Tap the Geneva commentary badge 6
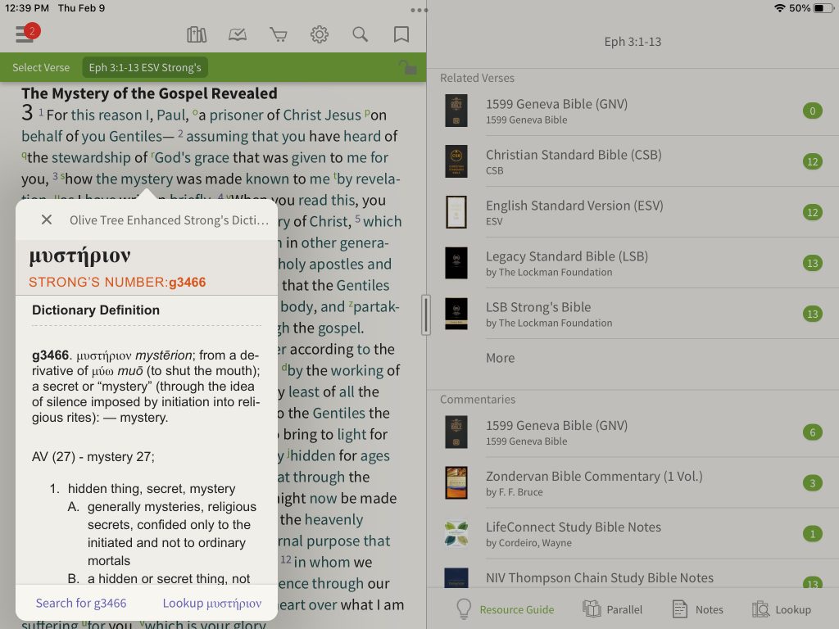The image size is (839, 629). pos(812,432)
